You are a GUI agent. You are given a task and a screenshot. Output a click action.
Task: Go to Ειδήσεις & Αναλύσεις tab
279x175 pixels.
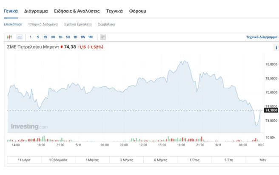77,11
